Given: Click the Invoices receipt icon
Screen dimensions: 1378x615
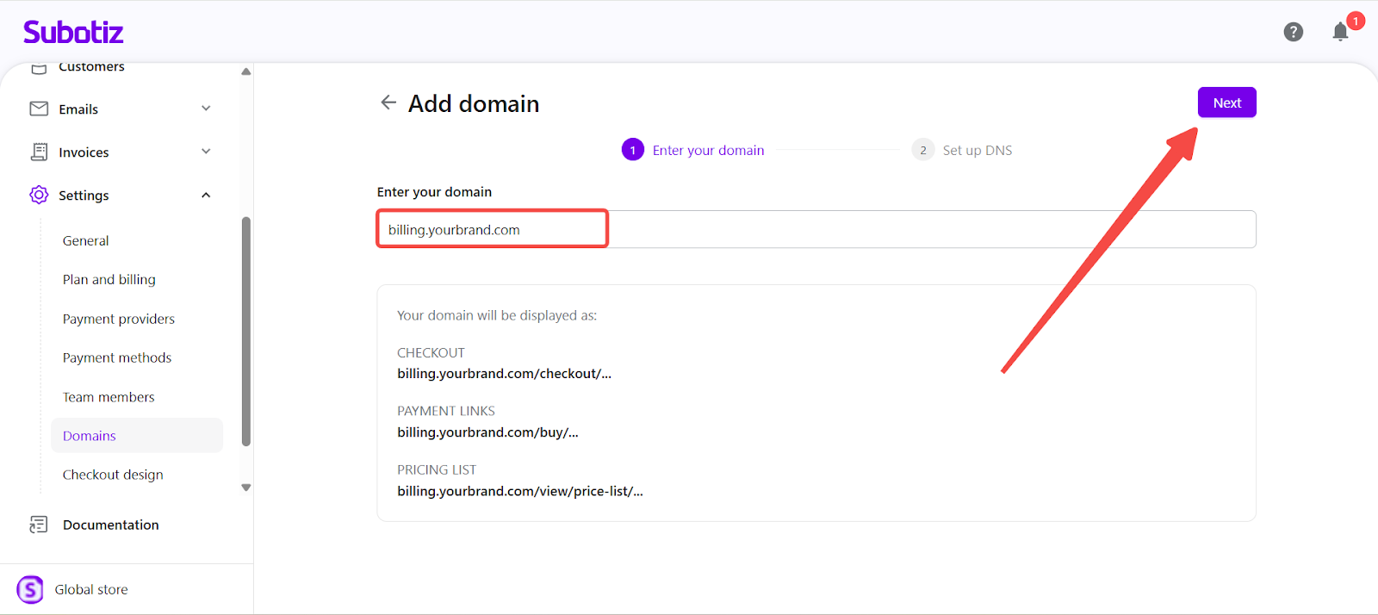Looking at the screenshot, I should tap(39, 152).
